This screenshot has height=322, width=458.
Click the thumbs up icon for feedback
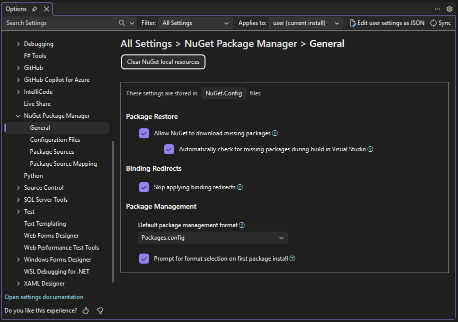(x=85, y=310)
